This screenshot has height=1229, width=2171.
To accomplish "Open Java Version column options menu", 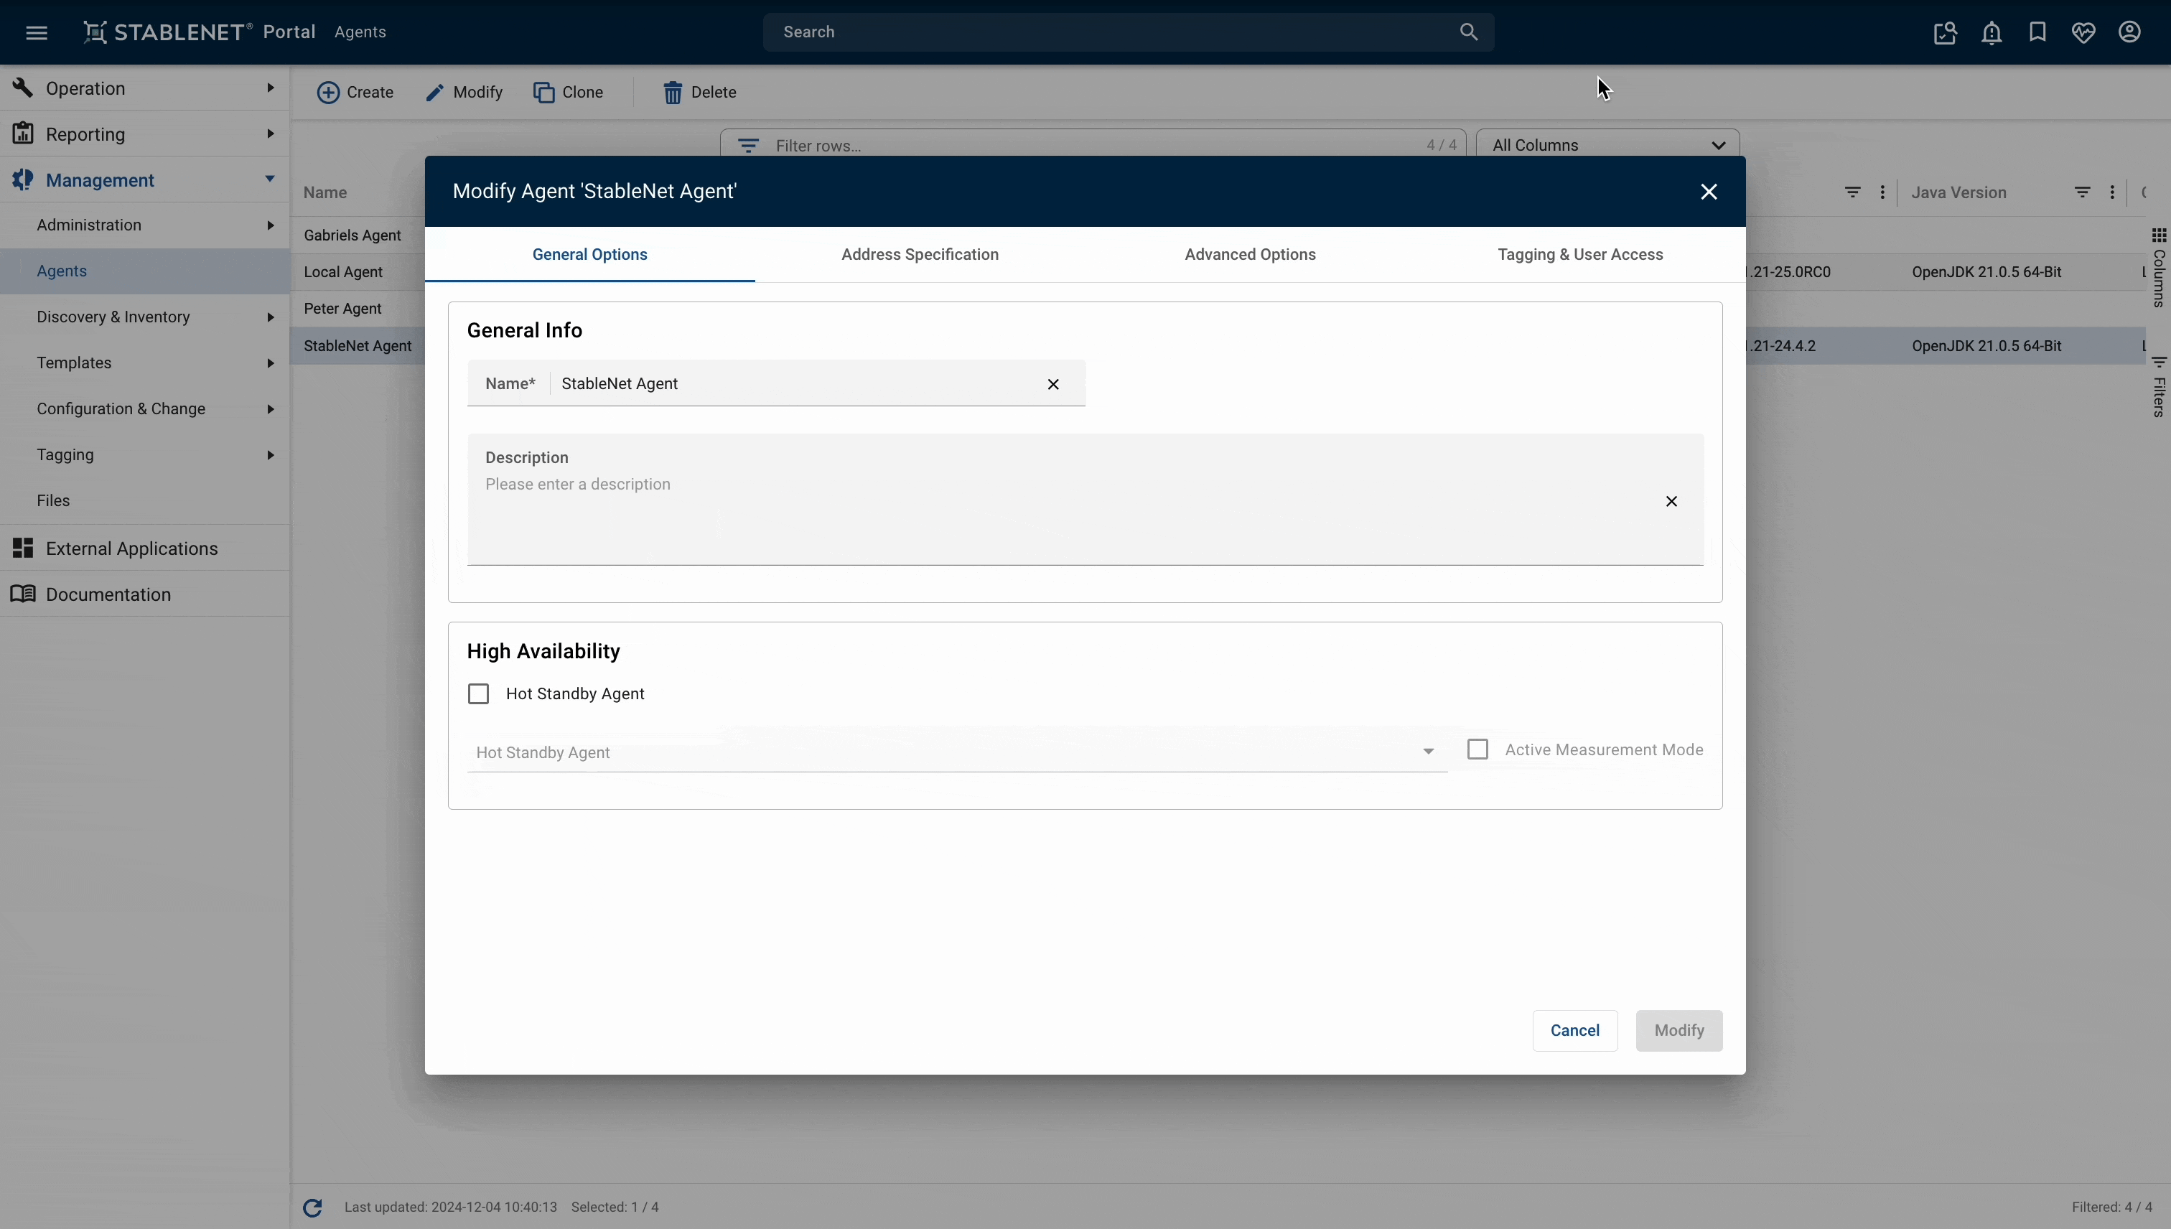I will (2112, 192).
